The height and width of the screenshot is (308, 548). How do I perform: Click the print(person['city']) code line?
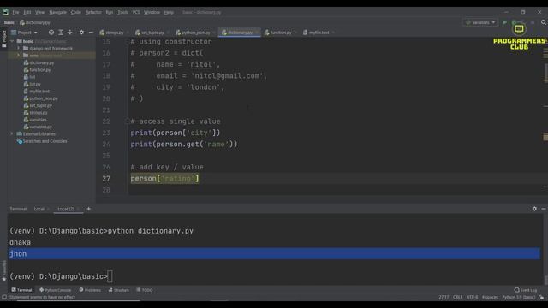(176, 133)
